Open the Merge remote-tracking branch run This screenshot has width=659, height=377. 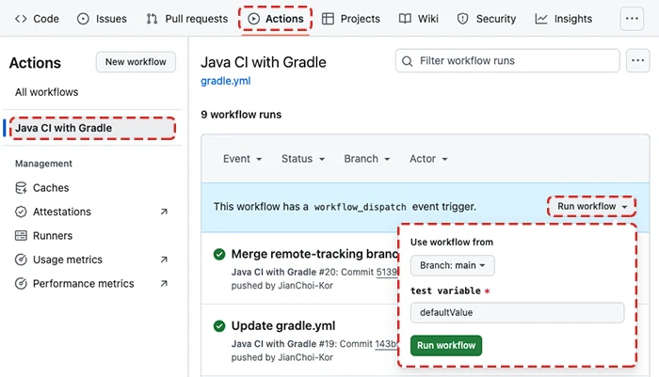click(314, 254)
